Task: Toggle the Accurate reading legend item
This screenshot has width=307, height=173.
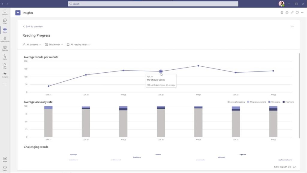Action: pyautogui.click(x=237, y=102)
